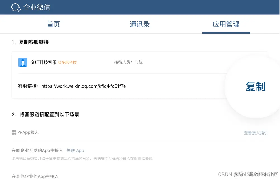Viewport: 280px width, 179px height.
Task: Click the 企业微信 title text
Action: (37, 8)
